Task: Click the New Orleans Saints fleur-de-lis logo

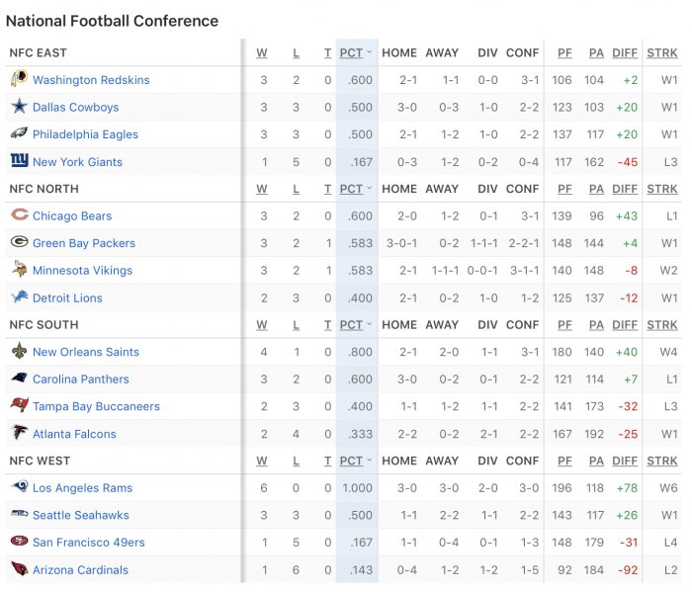Action: tap(20, 351)
